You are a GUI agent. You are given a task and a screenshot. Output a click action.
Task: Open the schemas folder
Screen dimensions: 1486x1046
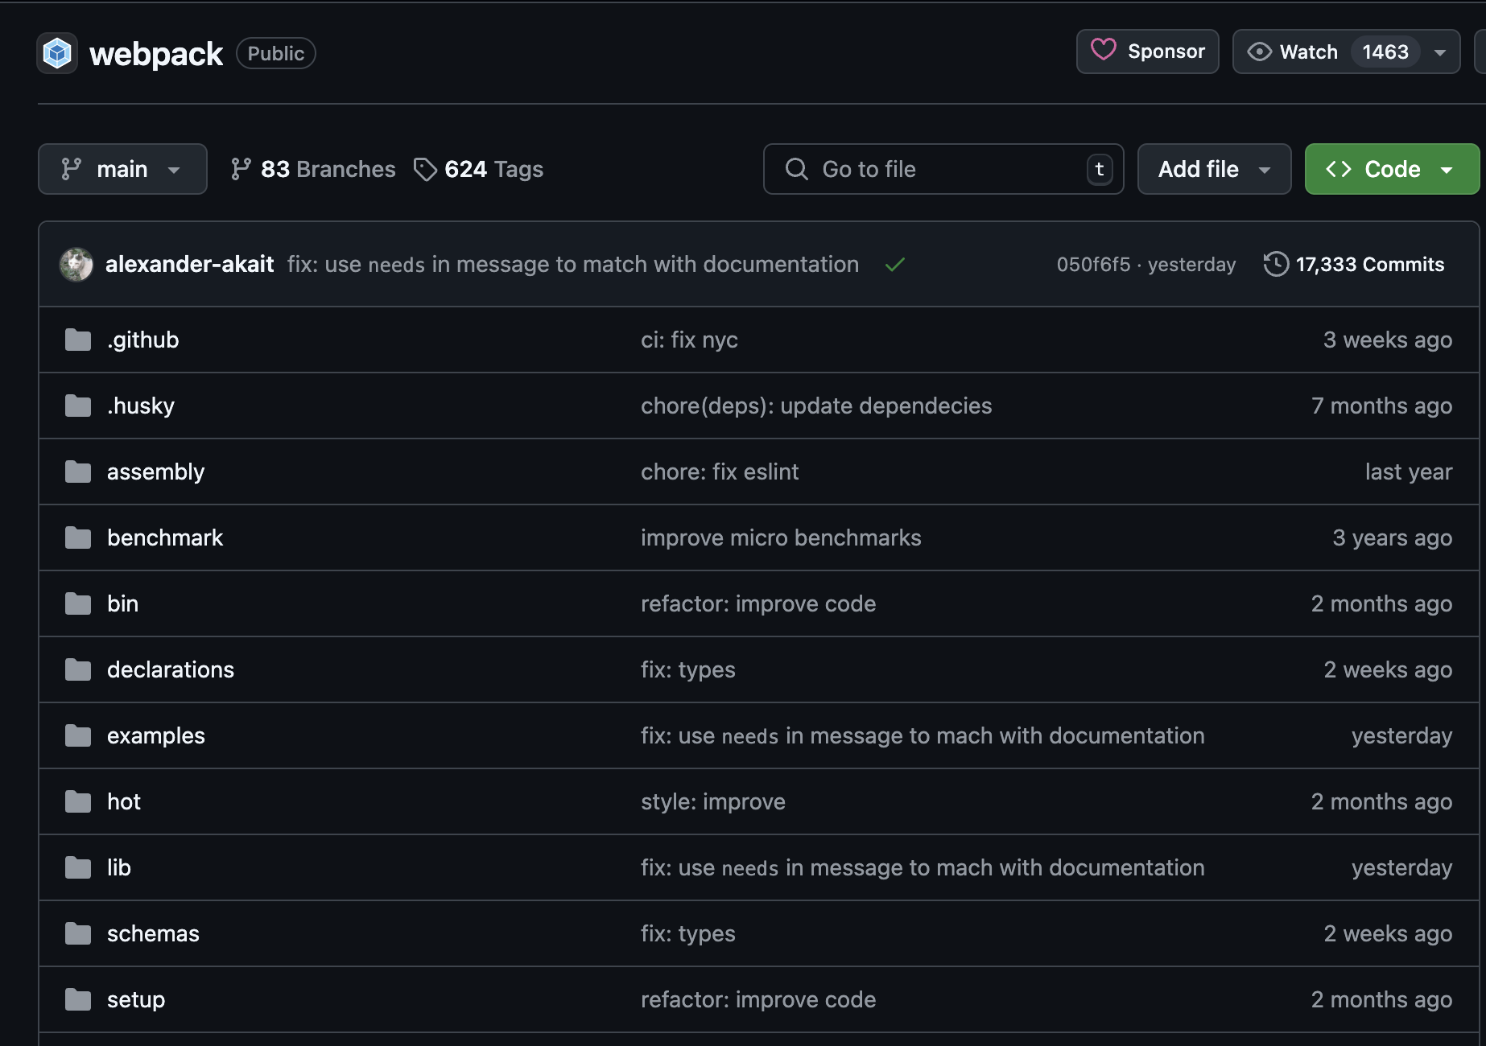pos(153,933)
